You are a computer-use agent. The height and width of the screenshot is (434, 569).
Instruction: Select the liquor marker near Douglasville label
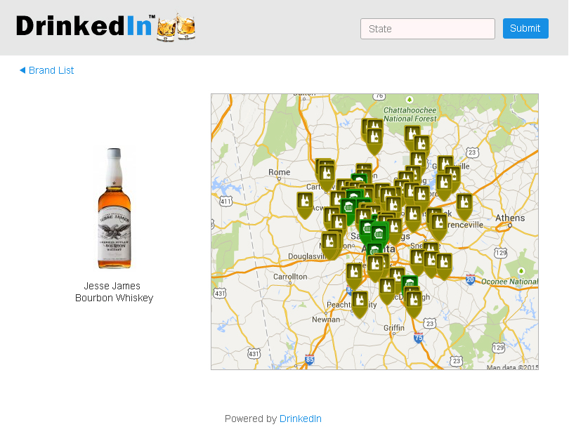pos(329,245)
